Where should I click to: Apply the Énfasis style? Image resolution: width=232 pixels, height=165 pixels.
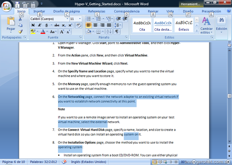coord(184,25)
